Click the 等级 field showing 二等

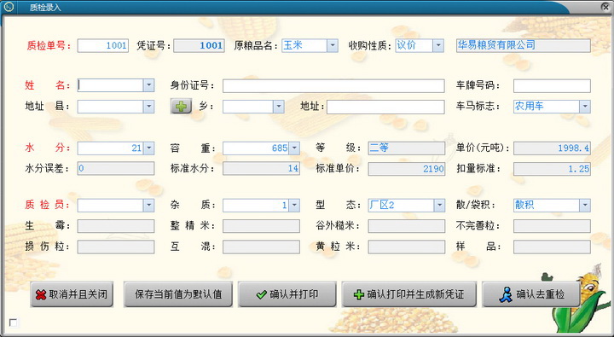tap(407, 148)
